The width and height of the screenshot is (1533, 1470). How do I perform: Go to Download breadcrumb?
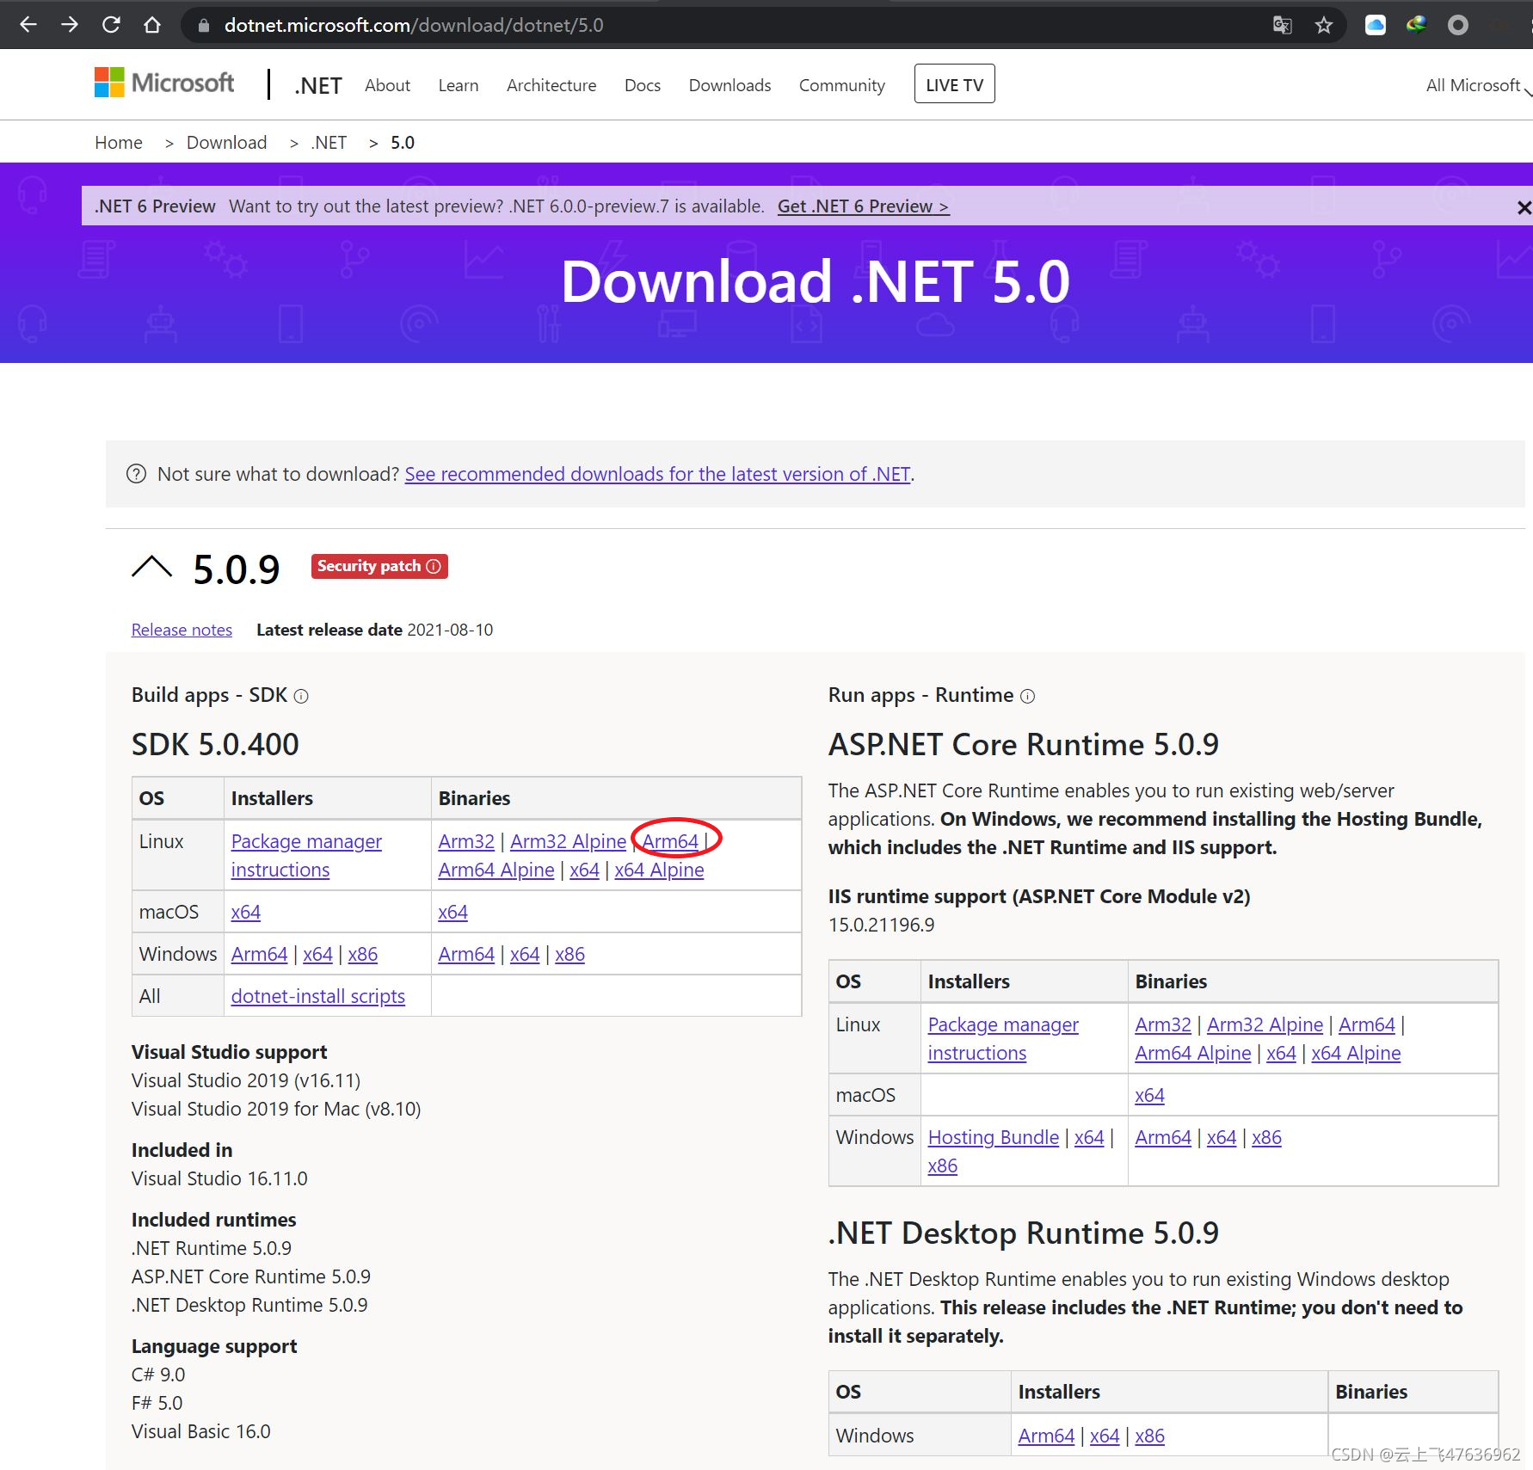click(x=227, y=143)
